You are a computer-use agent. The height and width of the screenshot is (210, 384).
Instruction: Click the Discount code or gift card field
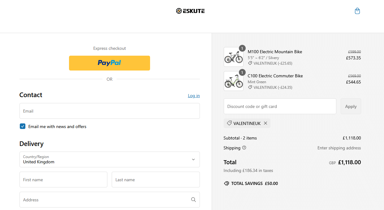[280, 106]
